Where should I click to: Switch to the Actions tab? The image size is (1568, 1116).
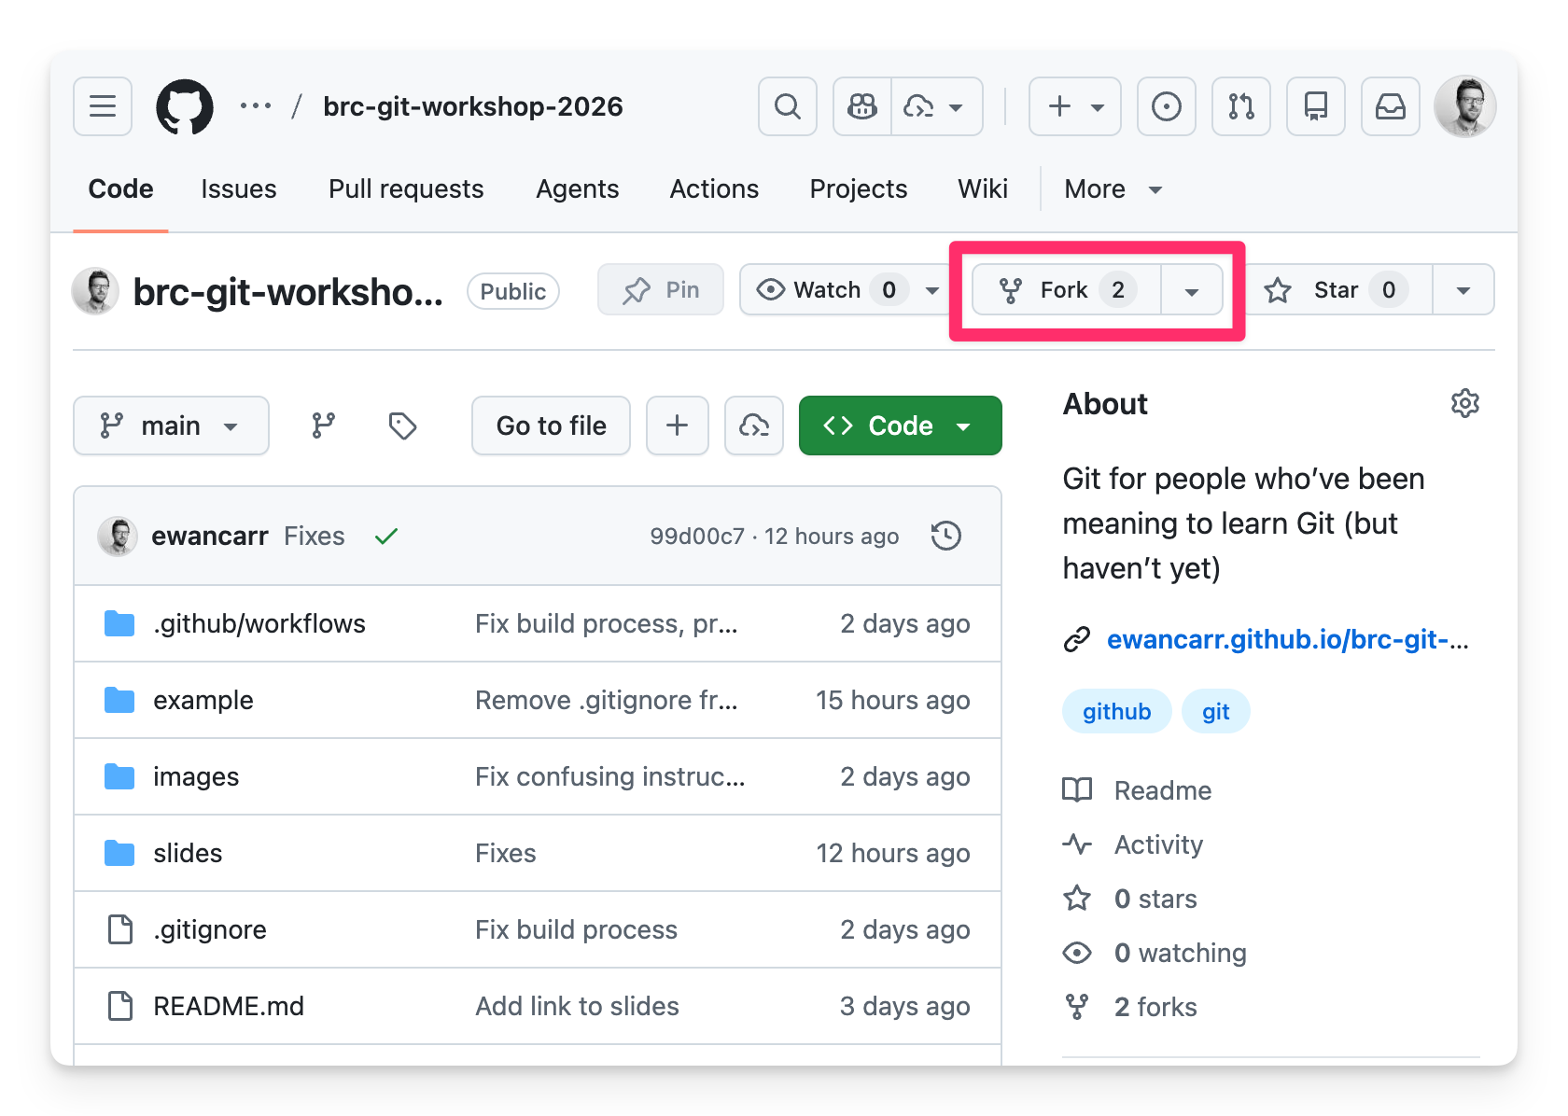point(714,188)
